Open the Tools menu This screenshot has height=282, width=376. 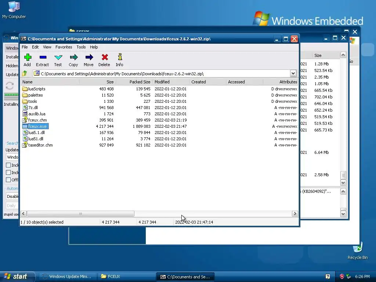click(81, 47)
